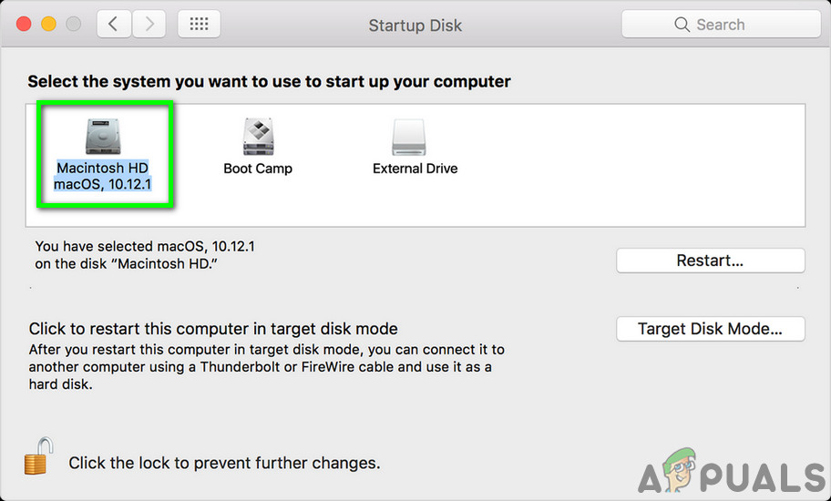Show all preferences via grid icon

tap(199, 25)
